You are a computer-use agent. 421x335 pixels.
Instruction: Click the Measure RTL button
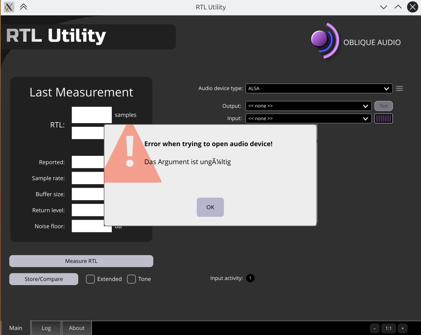[x=81, y=261]
